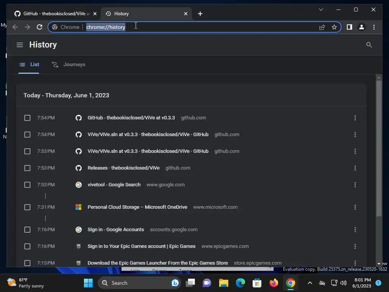The height and width of the screenshot is (292, 389).
Task: Open the tab search chevron
Action: pyautogui.click(x=321, y=10)
